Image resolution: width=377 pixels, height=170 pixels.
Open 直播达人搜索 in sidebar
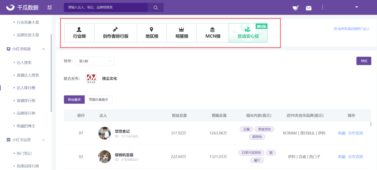[28, 75]
